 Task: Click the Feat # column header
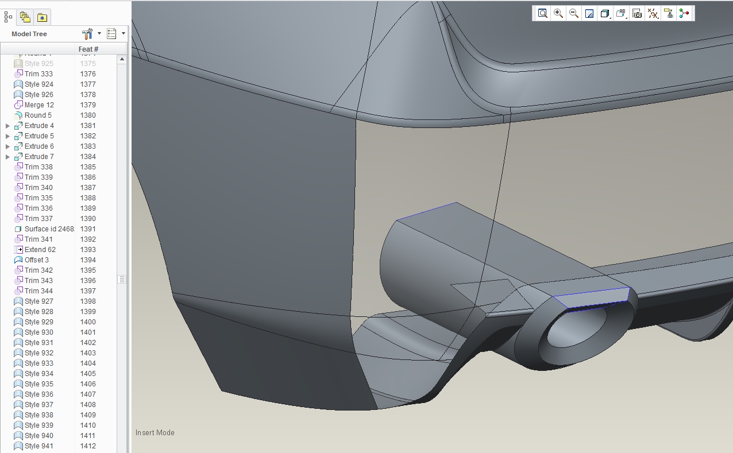(88, 49)
